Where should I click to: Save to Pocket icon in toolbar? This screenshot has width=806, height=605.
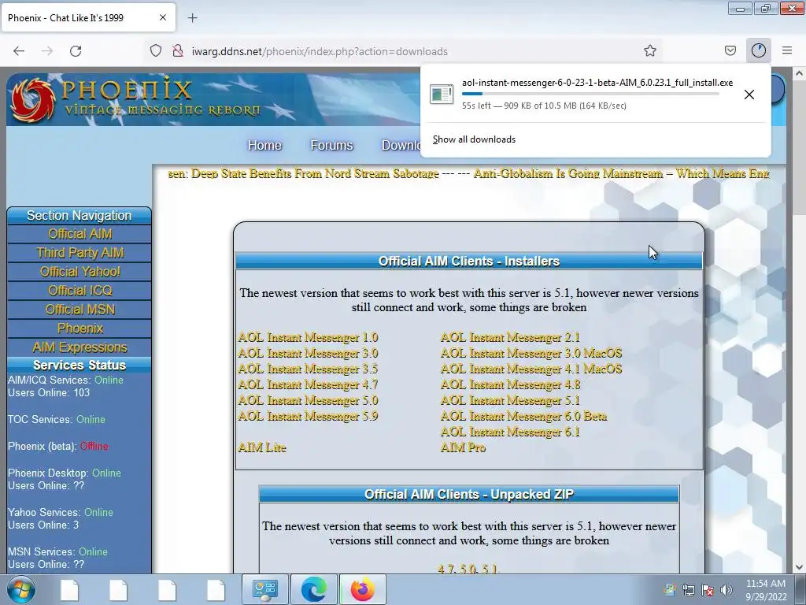730,51
